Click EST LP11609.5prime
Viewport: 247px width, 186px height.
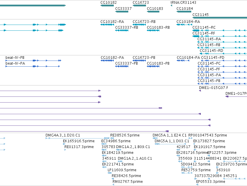pyautogui.click(x=122, y=170)
